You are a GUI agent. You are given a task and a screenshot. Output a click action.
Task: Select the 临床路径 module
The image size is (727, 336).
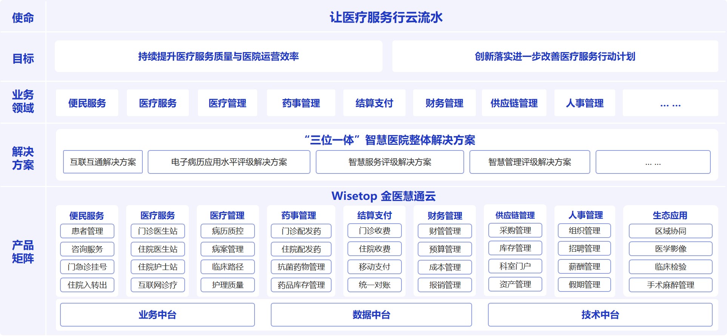click(x=228, y=267)
